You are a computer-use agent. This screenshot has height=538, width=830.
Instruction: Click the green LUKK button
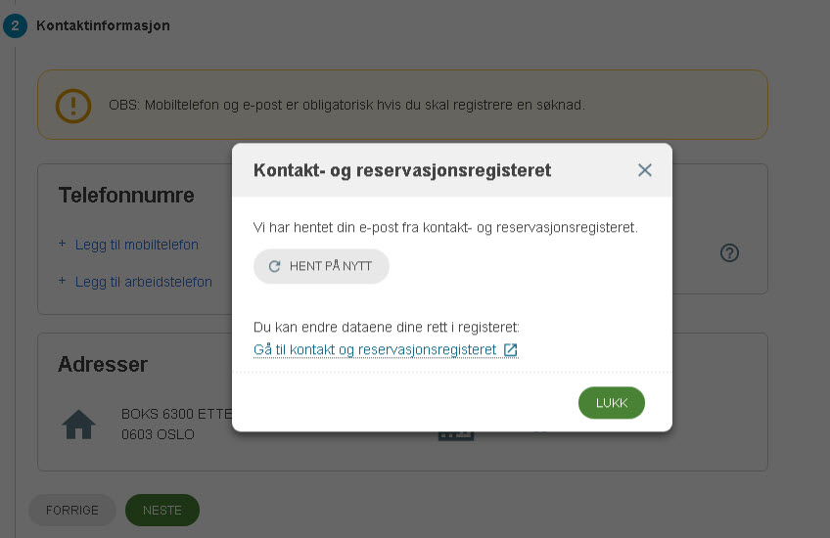pyautogui.click(x=612, y=403)
